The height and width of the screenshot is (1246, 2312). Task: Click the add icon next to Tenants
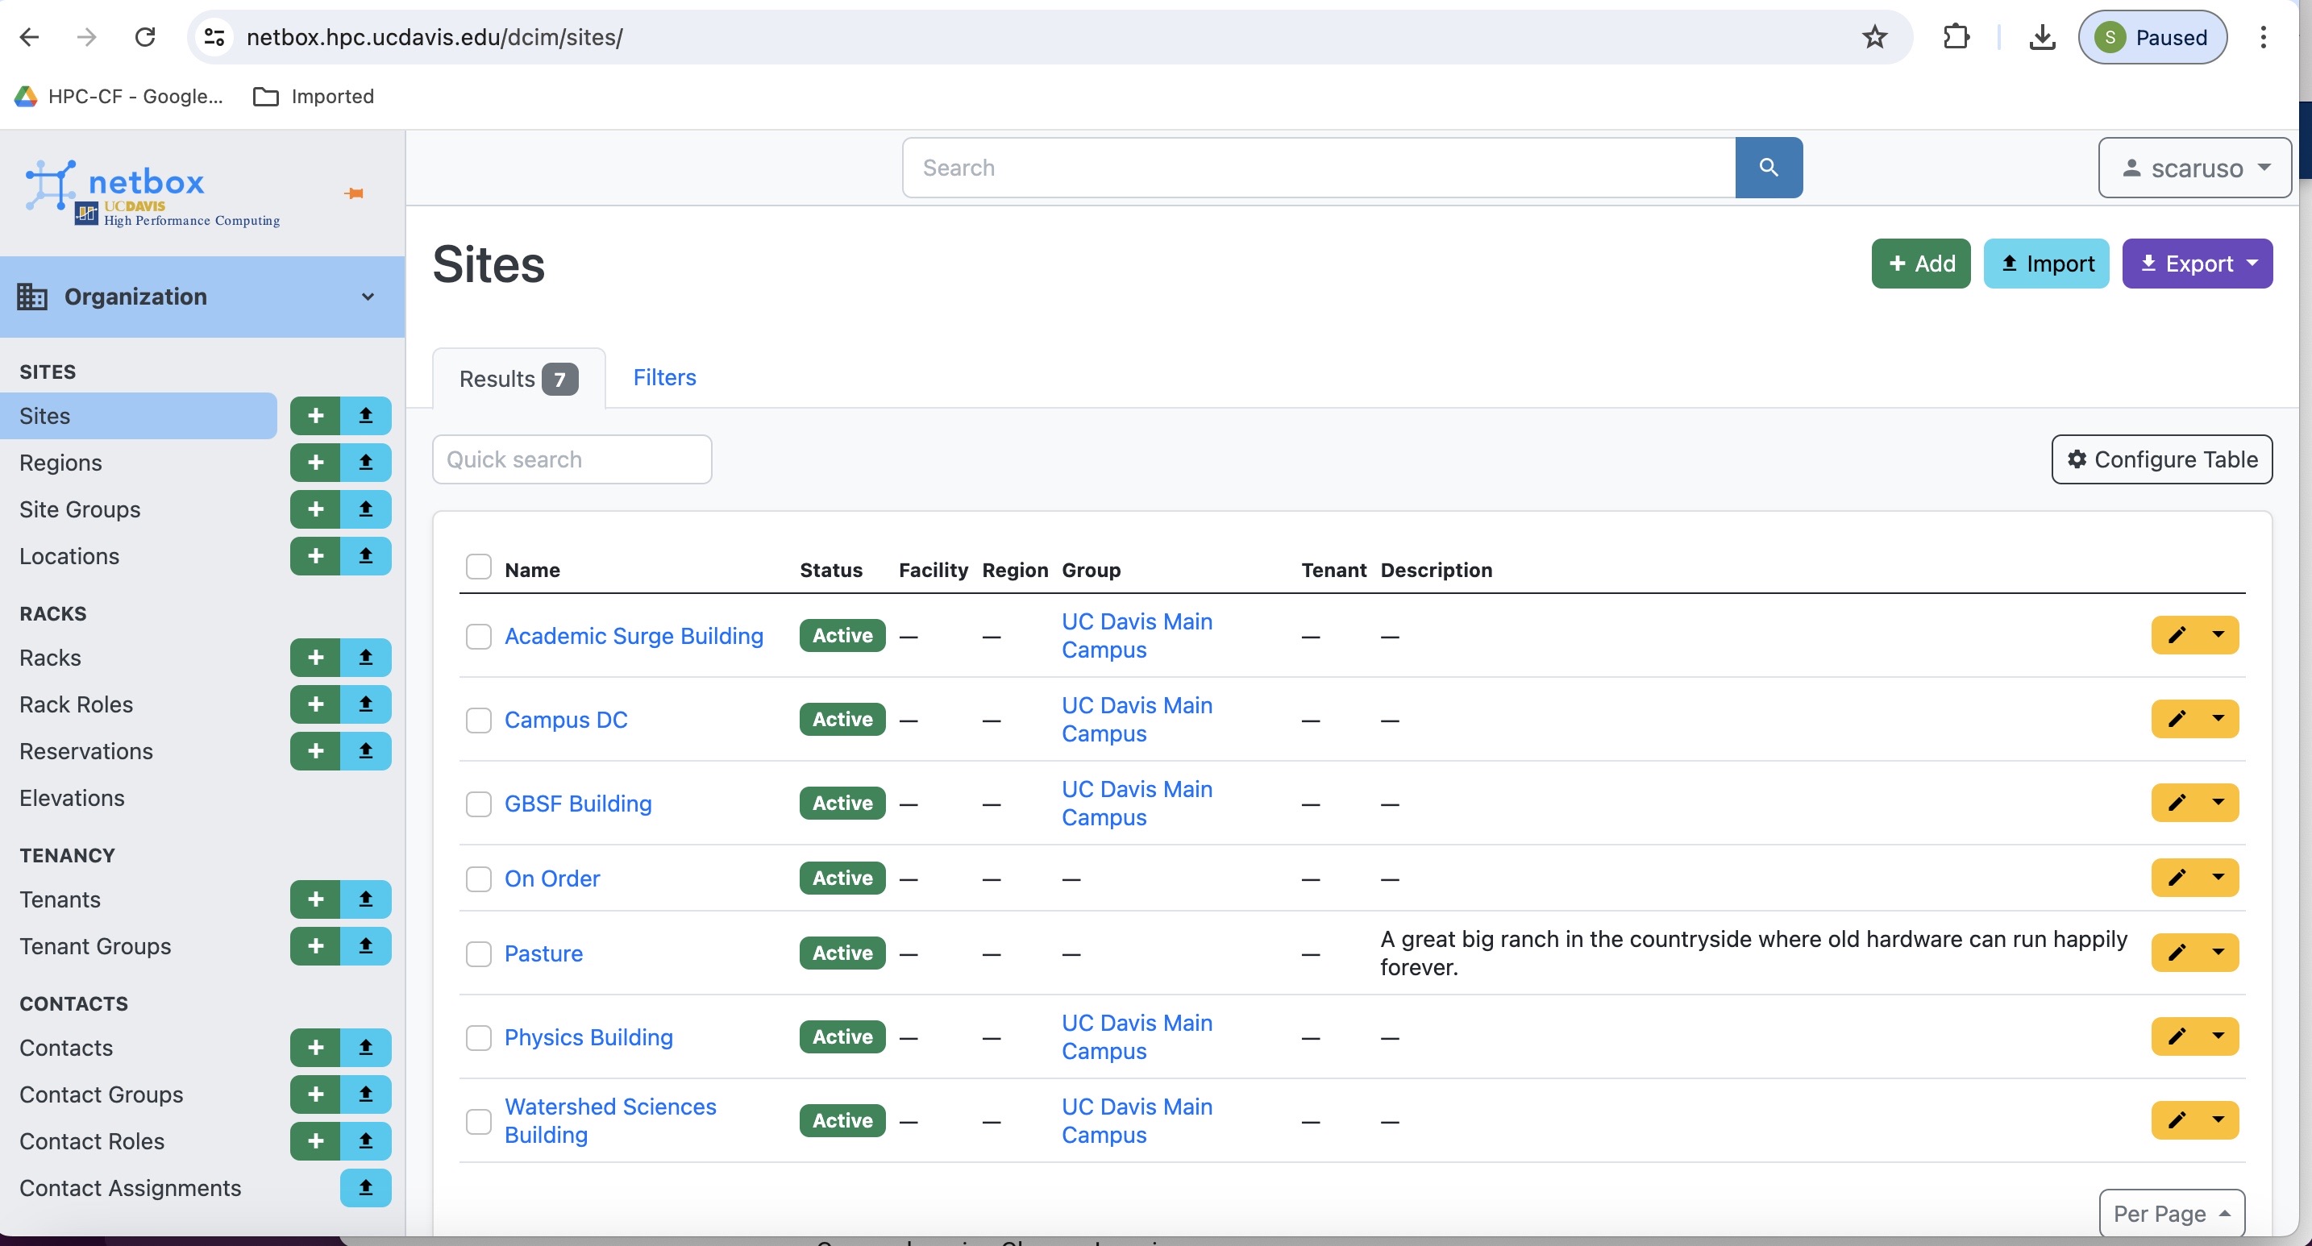[315, 899]
